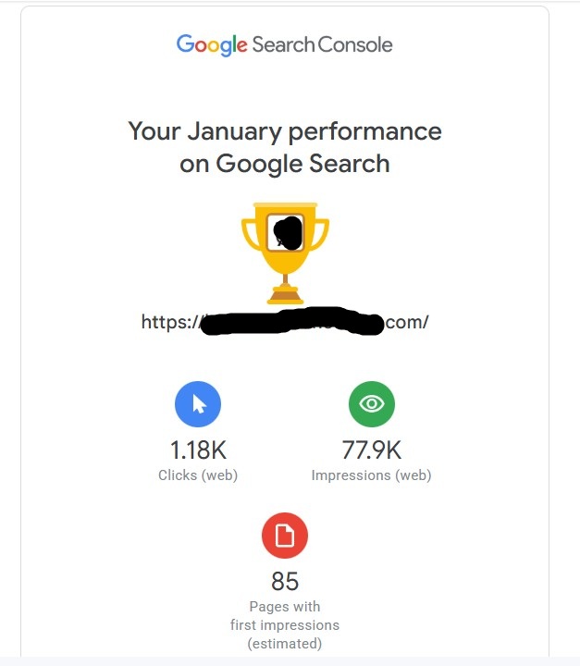The width and height of the screenshot is (580, 666).
Task: Click the colorful Google wordmark
Action: point(212,44)
